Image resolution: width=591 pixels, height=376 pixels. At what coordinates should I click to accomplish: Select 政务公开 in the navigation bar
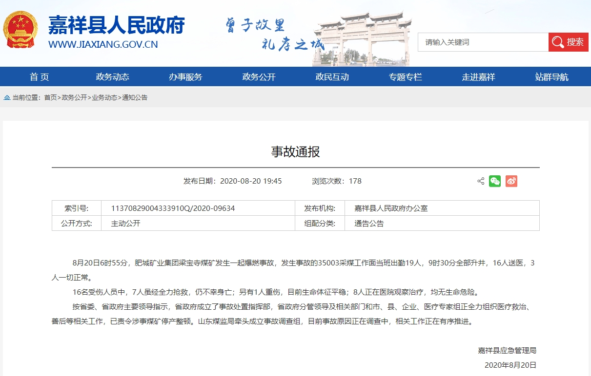coord(259,77)
